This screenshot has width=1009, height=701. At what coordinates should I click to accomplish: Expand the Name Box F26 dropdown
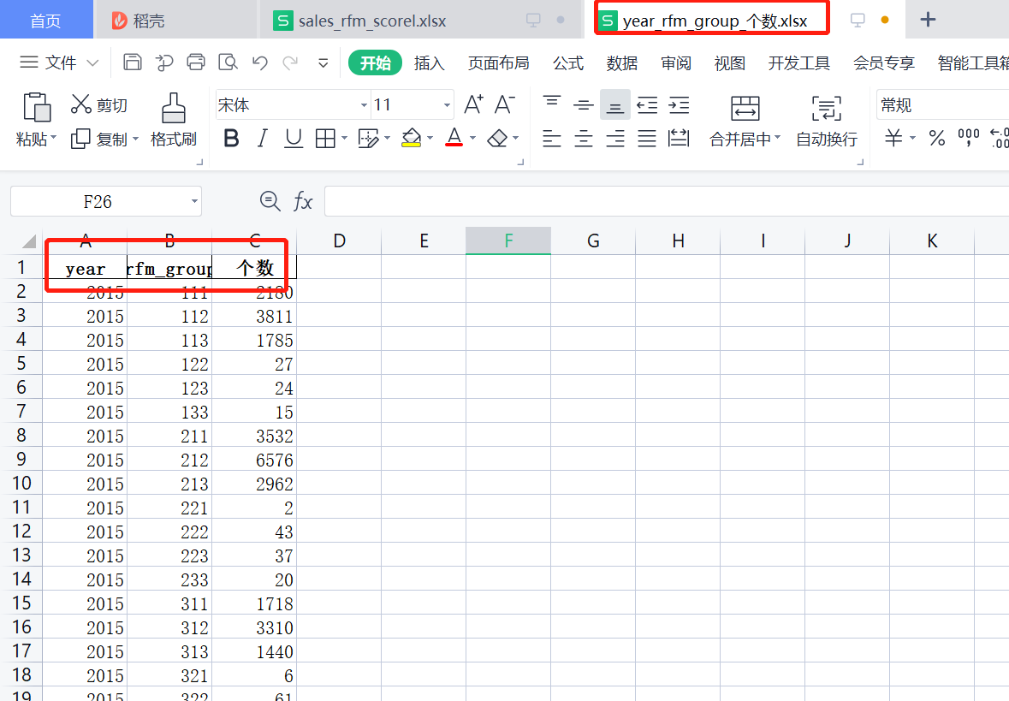click(193, 201)
